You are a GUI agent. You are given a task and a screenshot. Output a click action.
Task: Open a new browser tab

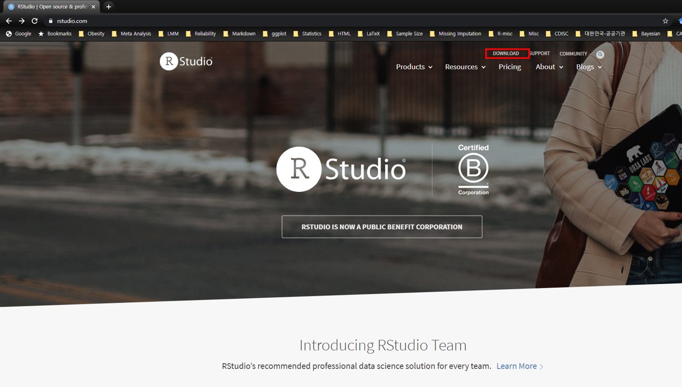(108, 7)
